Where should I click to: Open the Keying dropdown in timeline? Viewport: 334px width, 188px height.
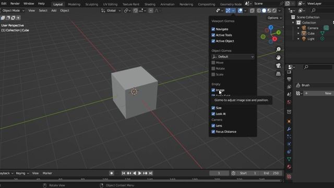[x=22, y=173]
